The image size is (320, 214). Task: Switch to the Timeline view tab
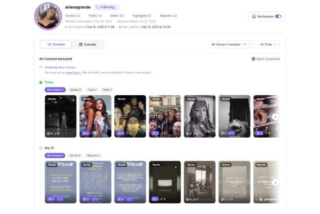[x=56, y=44]
